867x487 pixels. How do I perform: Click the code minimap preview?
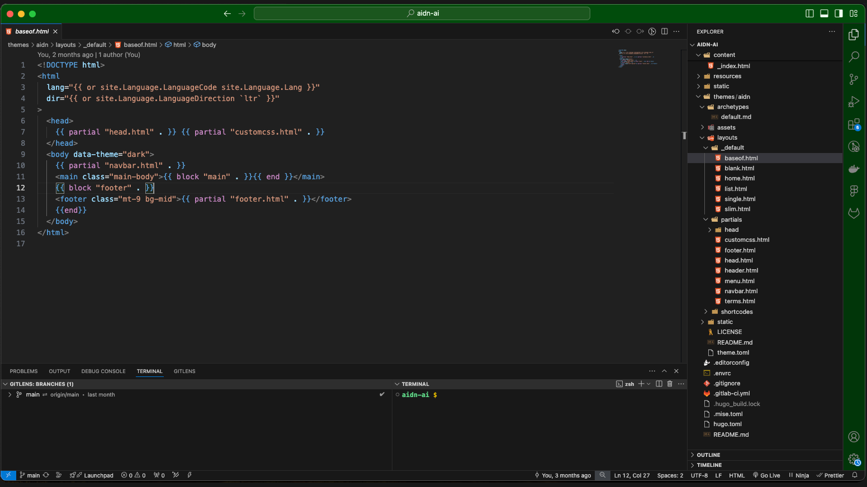tap(637, 58)
